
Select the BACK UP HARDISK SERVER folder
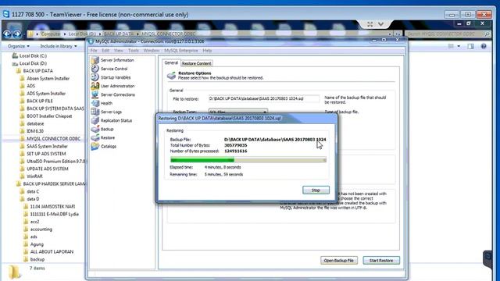click(54, 184)
